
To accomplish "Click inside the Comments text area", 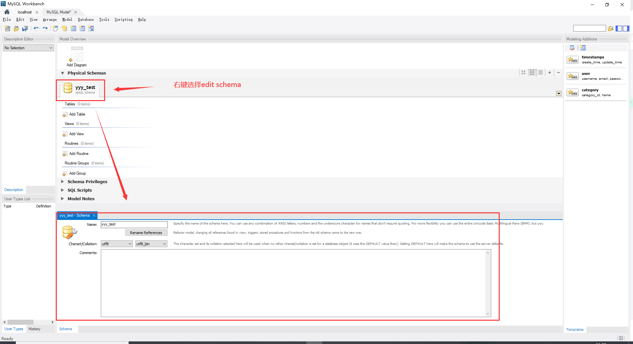I will [x=294, y=282].
